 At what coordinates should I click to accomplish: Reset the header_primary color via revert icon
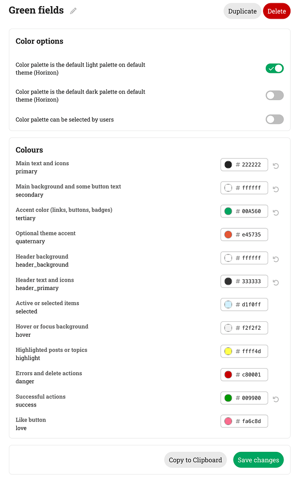coord(276,283)
